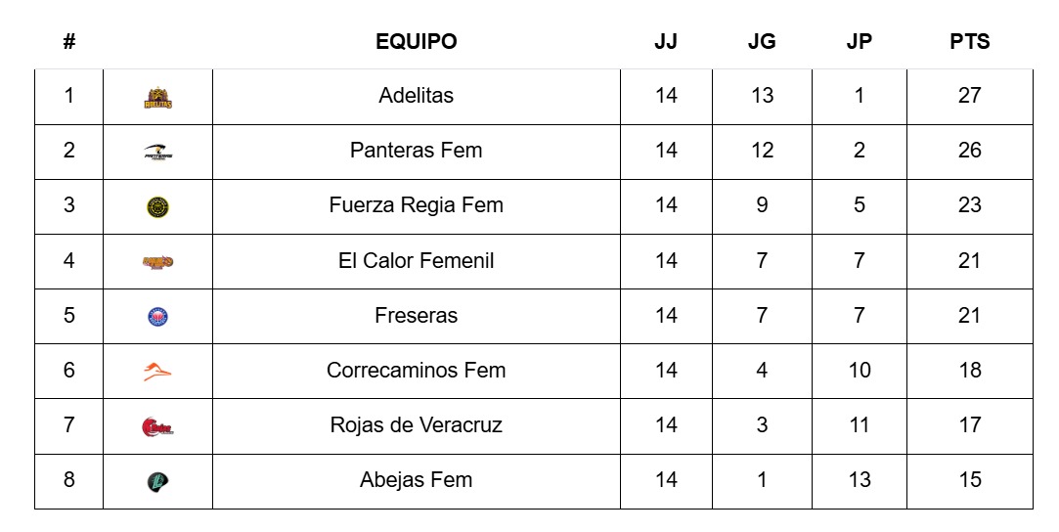Click the Abejas Fem team logo

point(157,481)
